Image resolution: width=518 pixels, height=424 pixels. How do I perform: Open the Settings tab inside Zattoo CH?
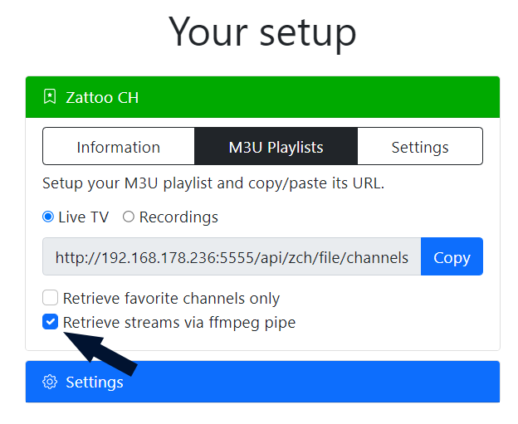tap(420, 146)
